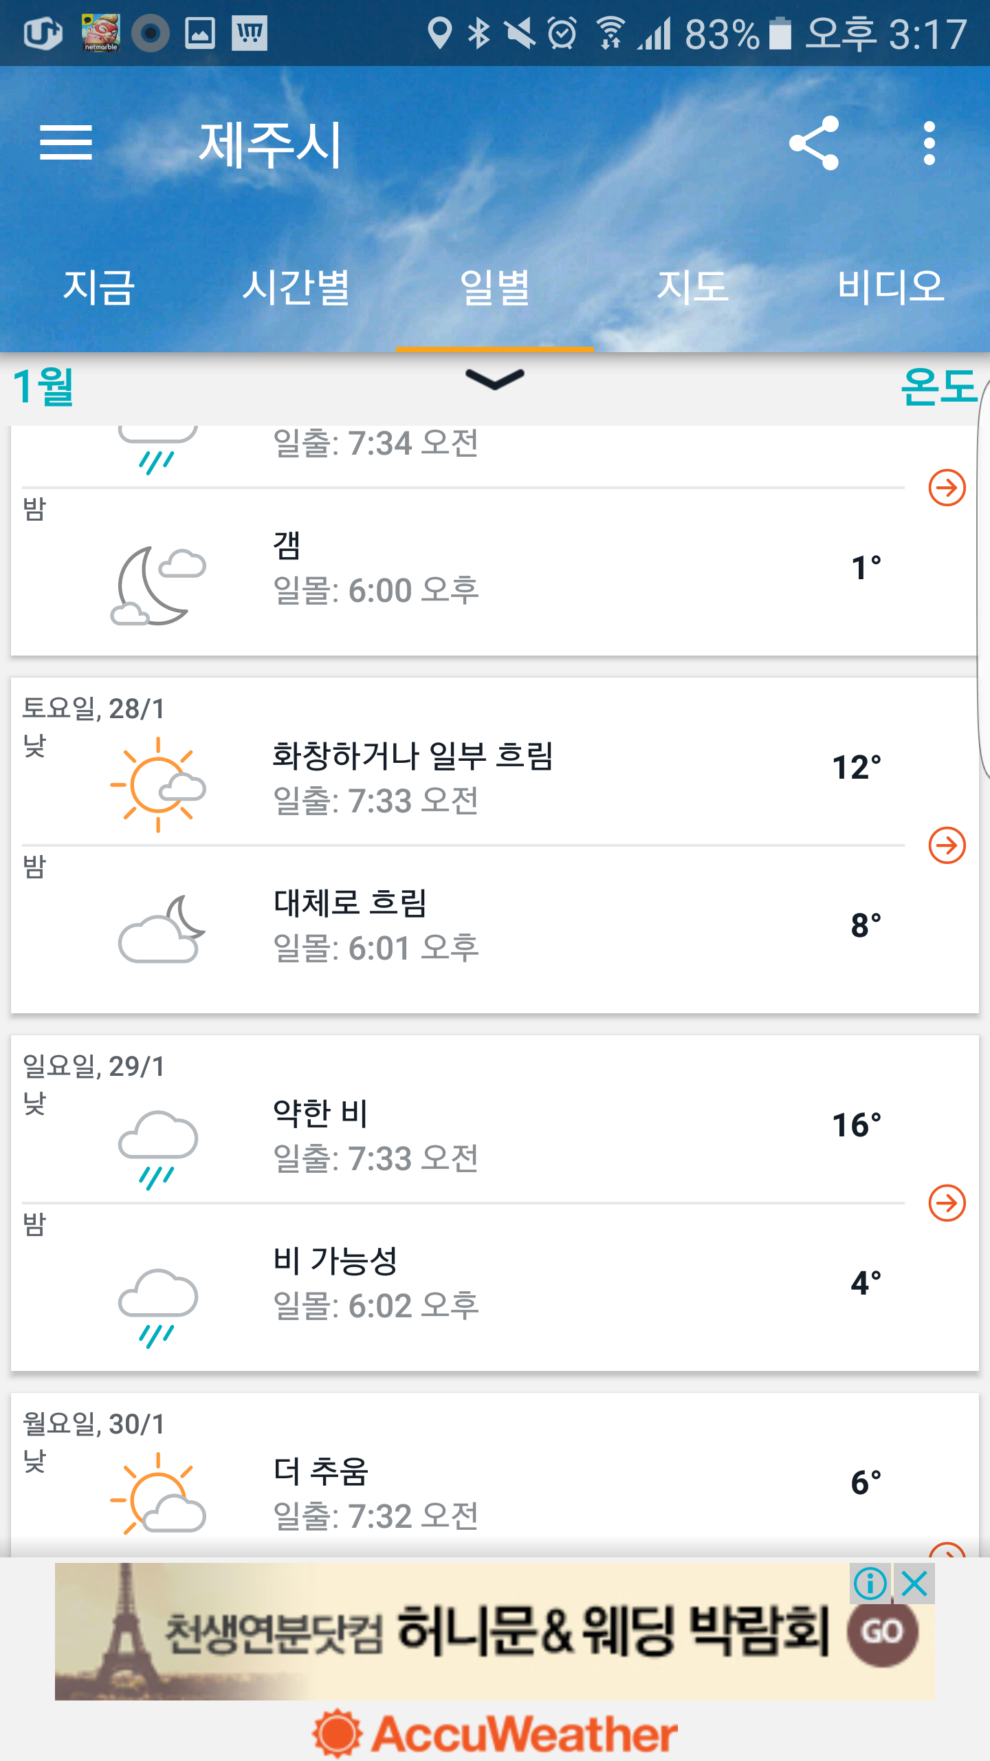Switch to the 지금 tab
Viewport: 990px width, 1761px height.
(99, 288)
